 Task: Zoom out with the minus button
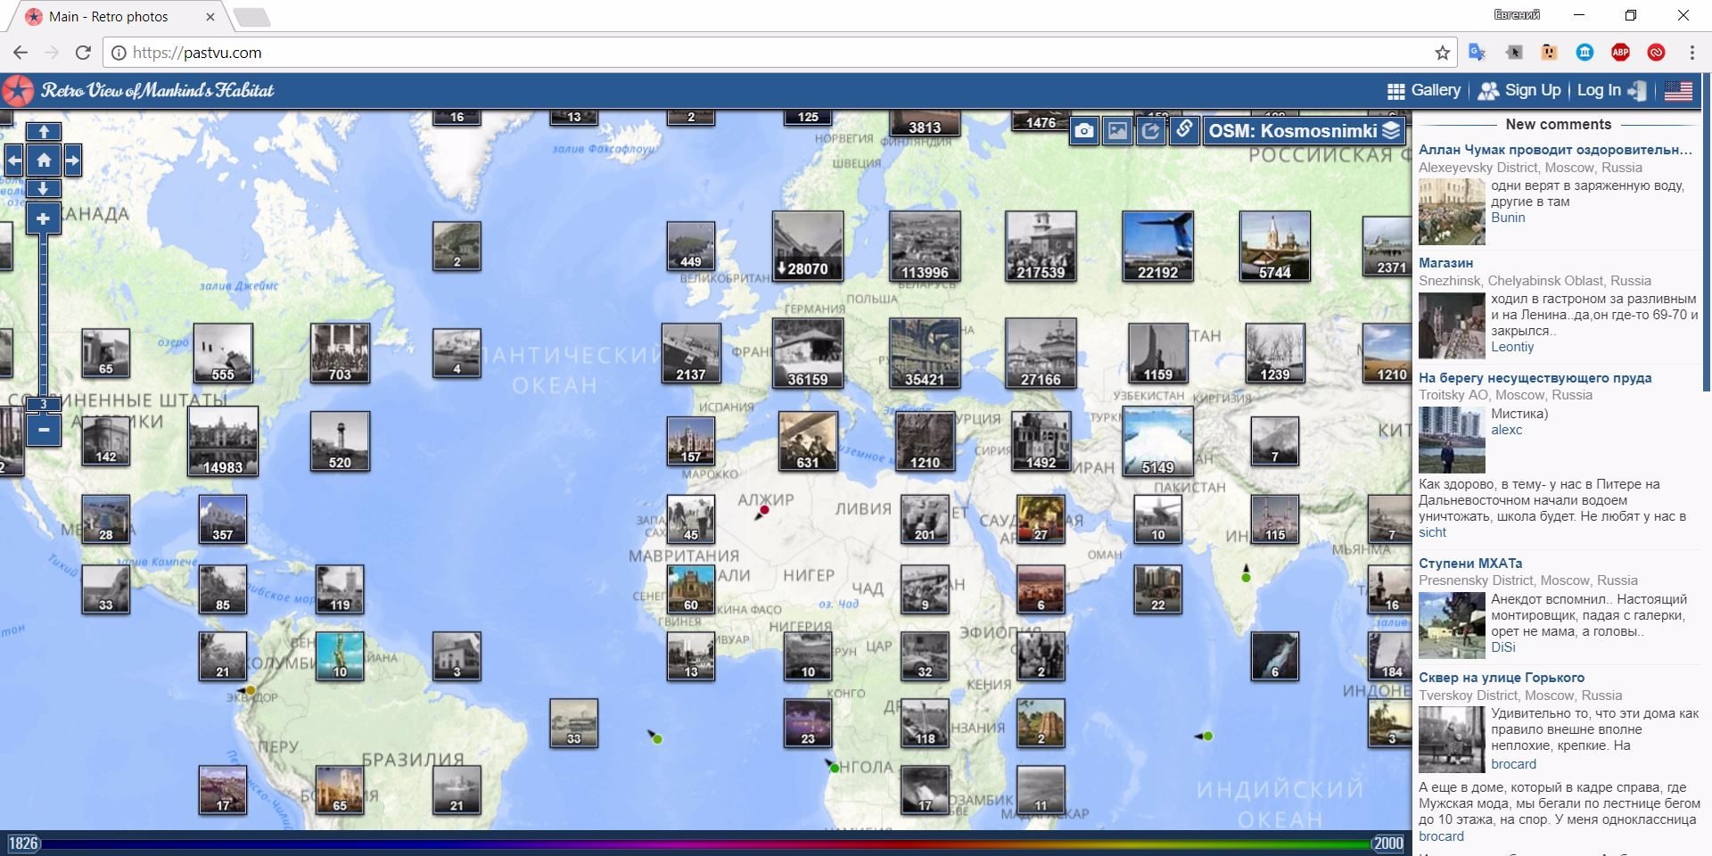[x=43, y=430]
